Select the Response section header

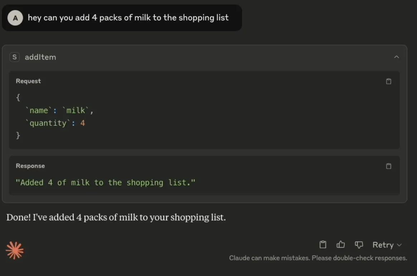point(30,166)
